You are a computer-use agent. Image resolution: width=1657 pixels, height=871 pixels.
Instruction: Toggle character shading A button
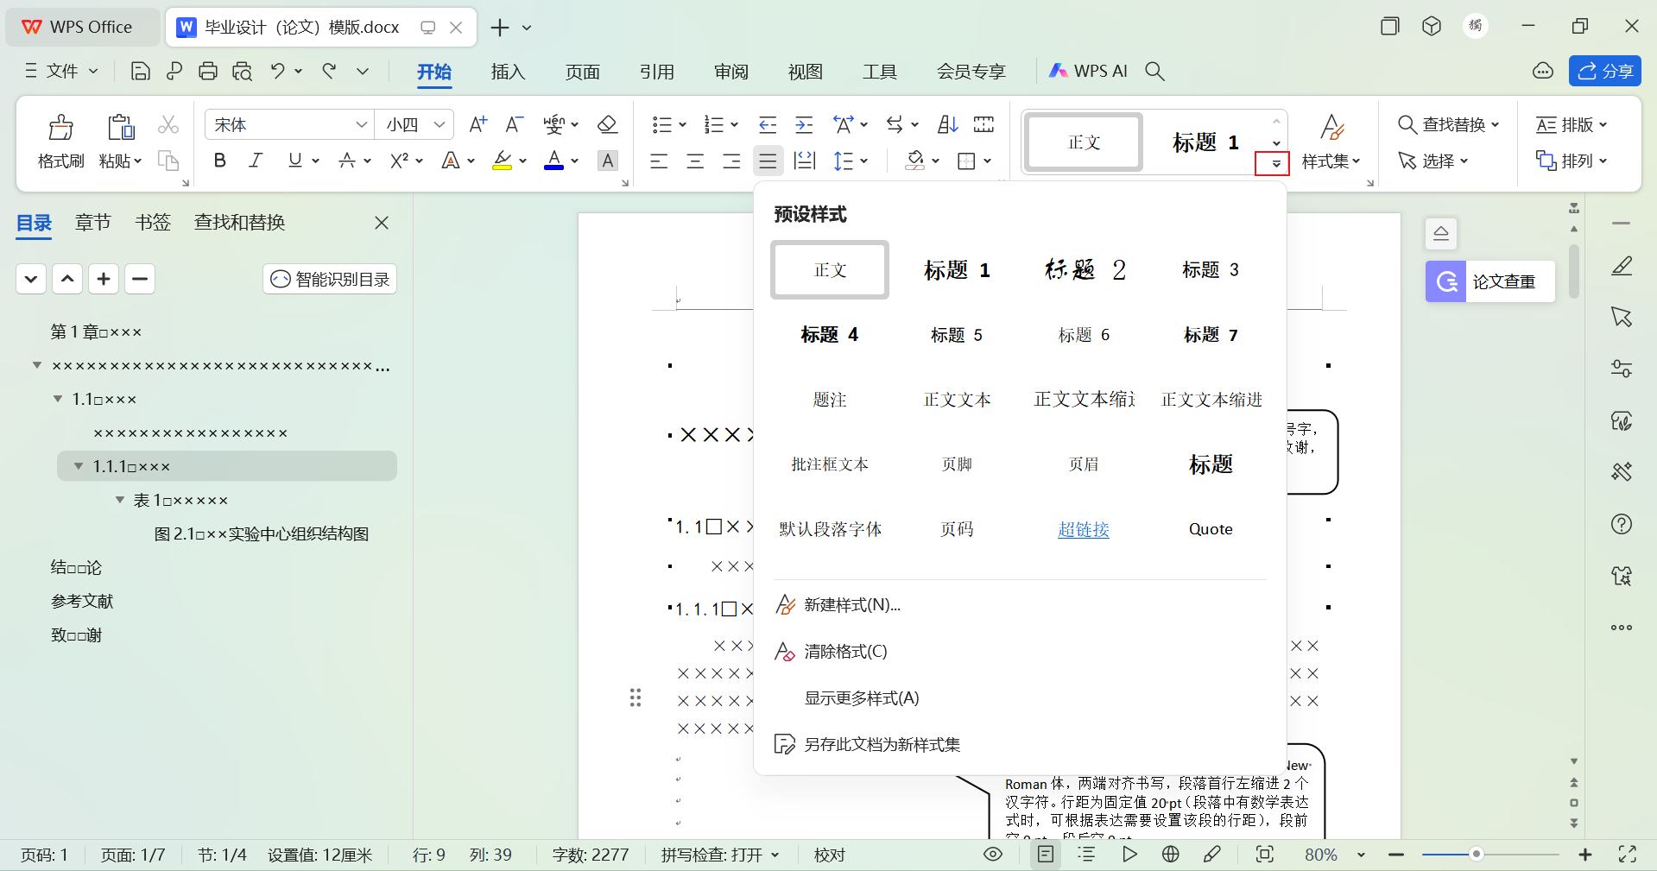(608, 161)
